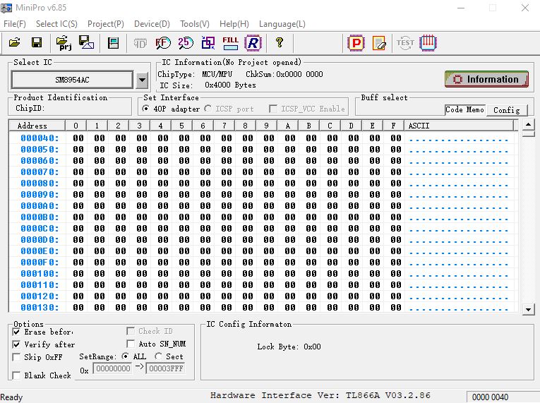Click the Lock Byte: 0x00 text
The image size is (540, 403).
[289, 347]
